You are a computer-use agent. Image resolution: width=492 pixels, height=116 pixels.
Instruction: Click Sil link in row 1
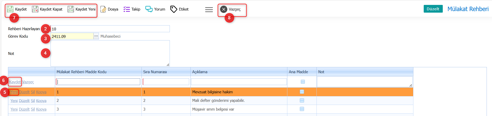(x=33, y=92)
